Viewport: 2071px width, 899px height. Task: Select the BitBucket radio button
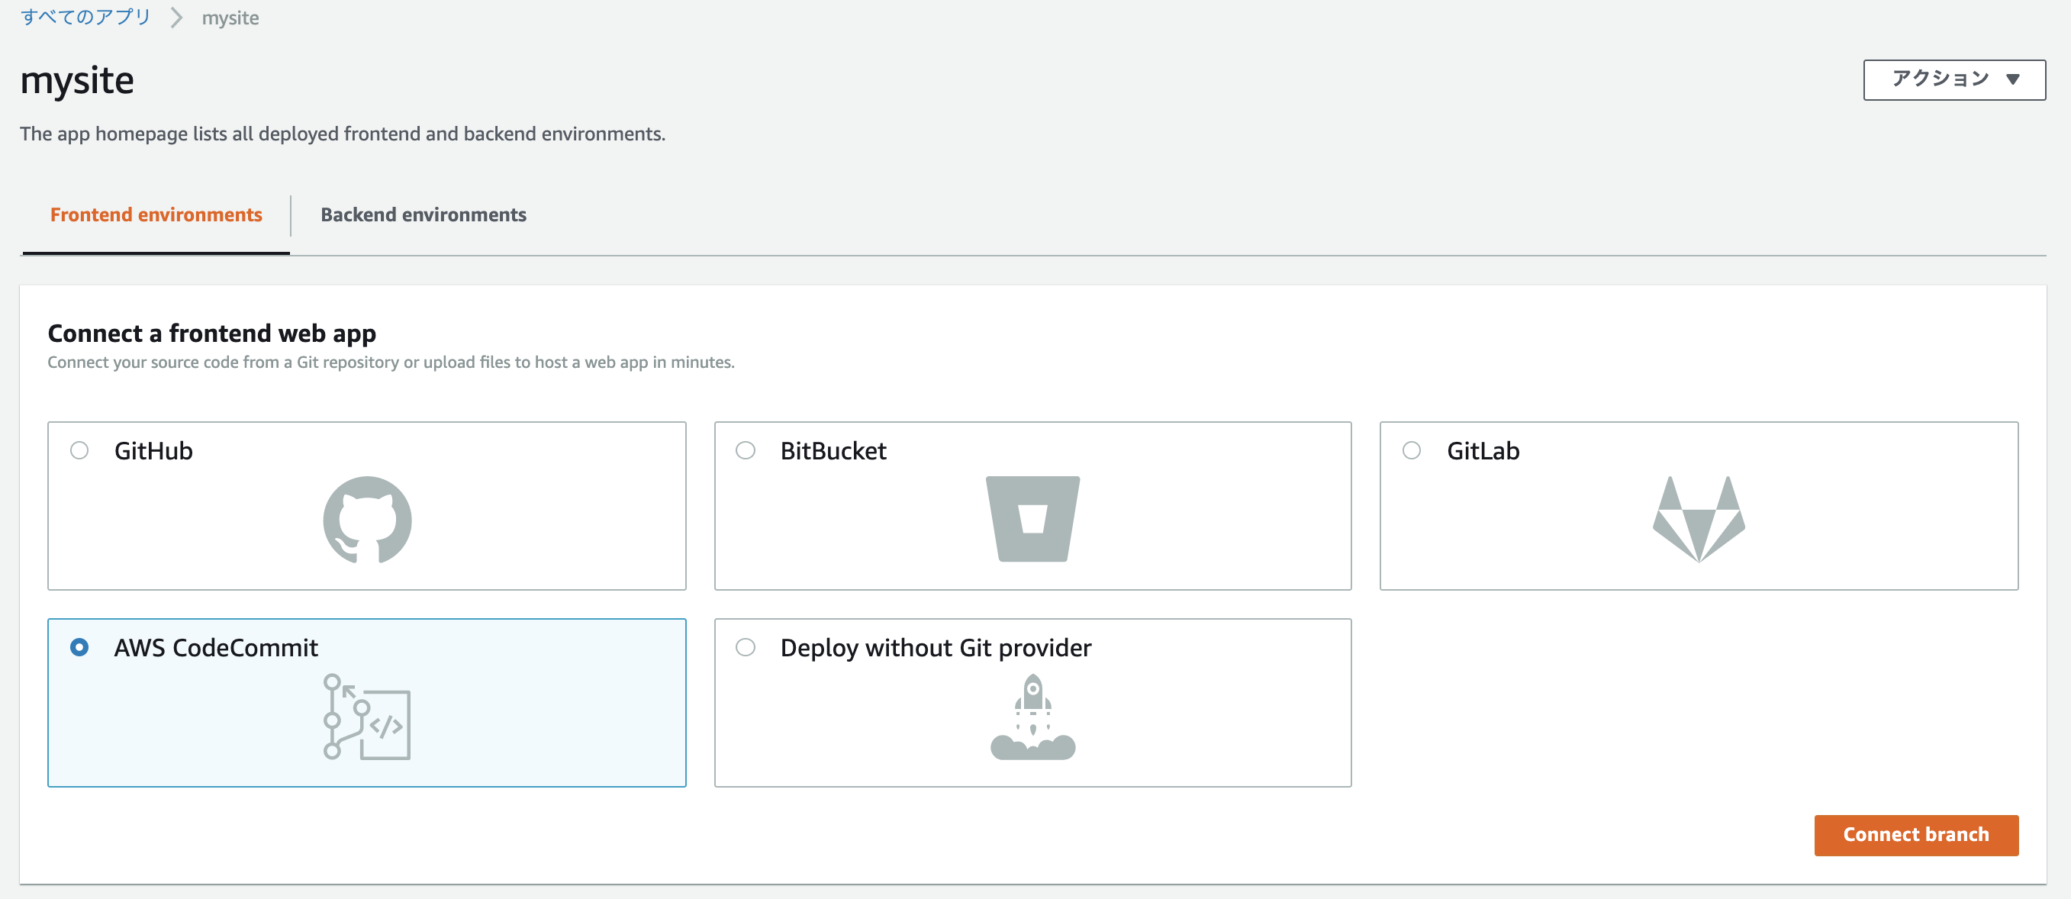coord(746,450)
